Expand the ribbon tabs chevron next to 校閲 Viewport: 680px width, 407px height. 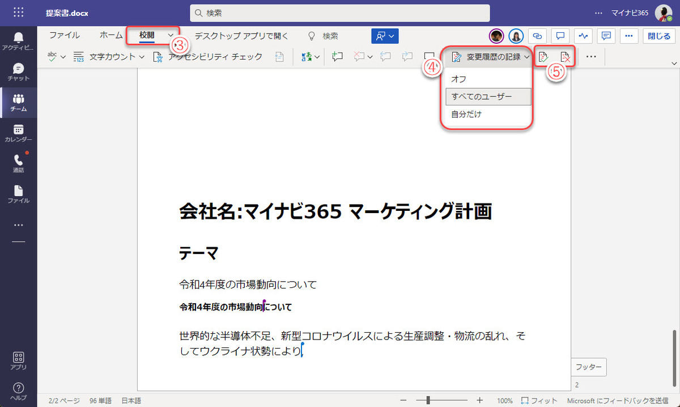(171, 36)
